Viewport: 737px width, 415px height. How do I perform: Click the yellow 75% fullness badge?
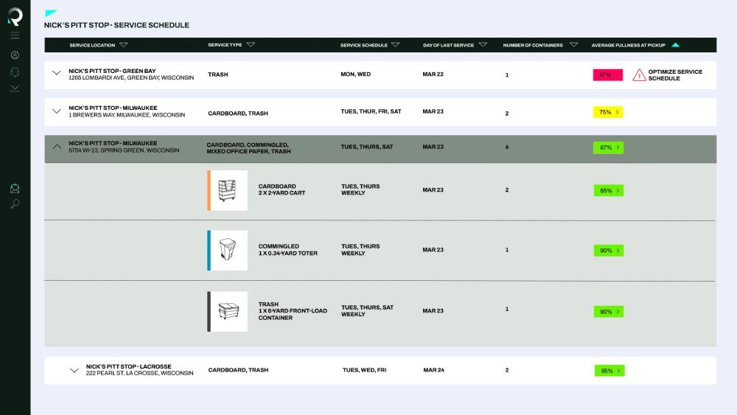(608, 112)
